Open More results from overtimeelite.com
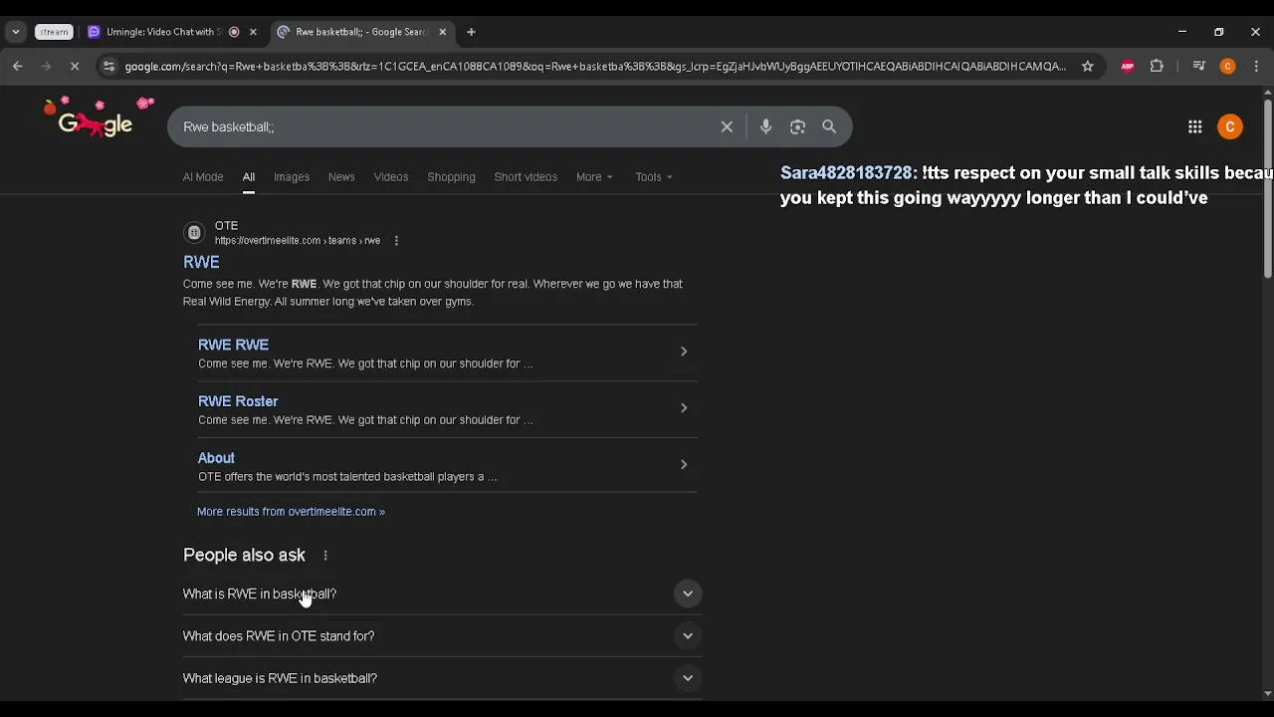This screenshot has height=717, width=1274. pos(291,512)
